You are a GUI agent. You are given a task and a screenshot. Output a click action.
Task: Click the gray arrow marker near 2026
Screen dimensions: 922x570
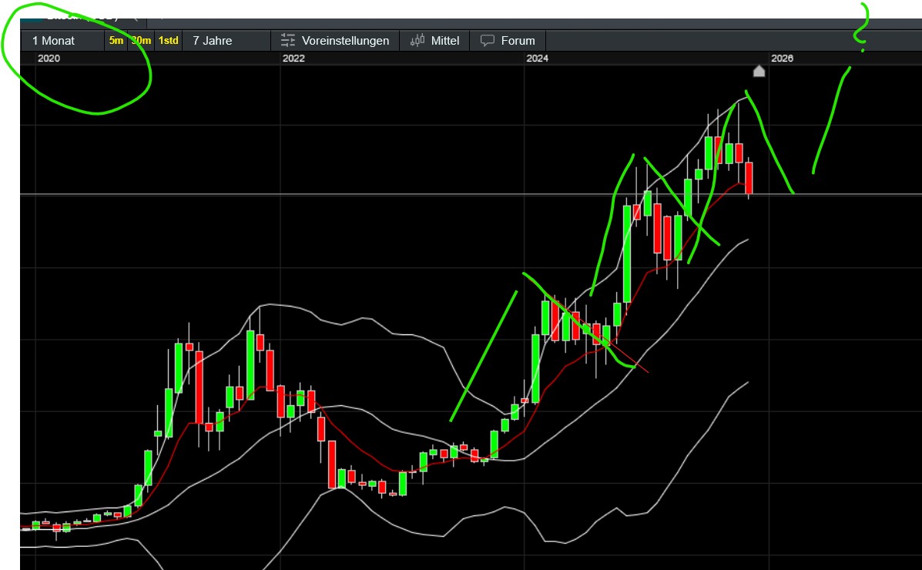[x=759, y=72]
